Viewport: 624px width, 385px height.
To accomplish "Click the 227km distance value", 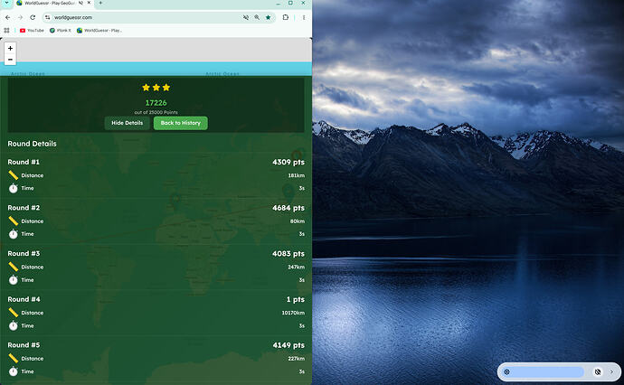I will (297, 359).
